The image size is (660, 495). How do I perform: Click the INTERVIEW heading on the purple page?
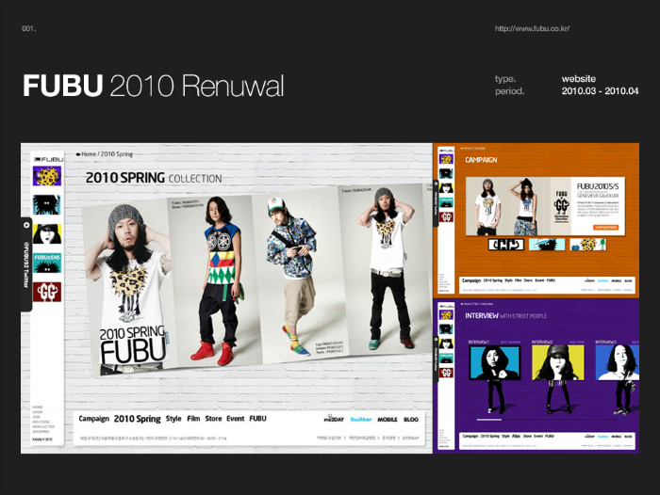click(482, 315)
